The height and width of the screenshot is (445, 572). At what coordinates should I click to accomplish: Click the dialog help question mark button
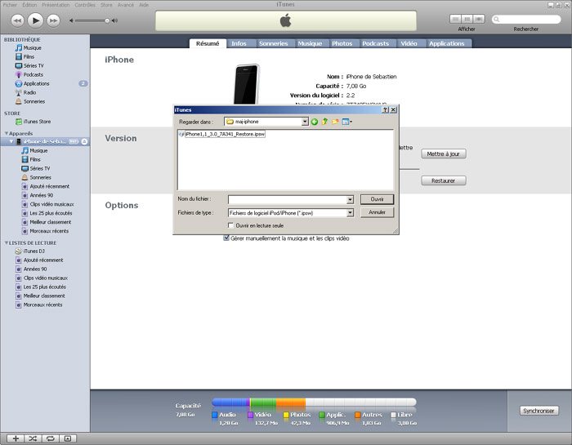click(385, 109)
